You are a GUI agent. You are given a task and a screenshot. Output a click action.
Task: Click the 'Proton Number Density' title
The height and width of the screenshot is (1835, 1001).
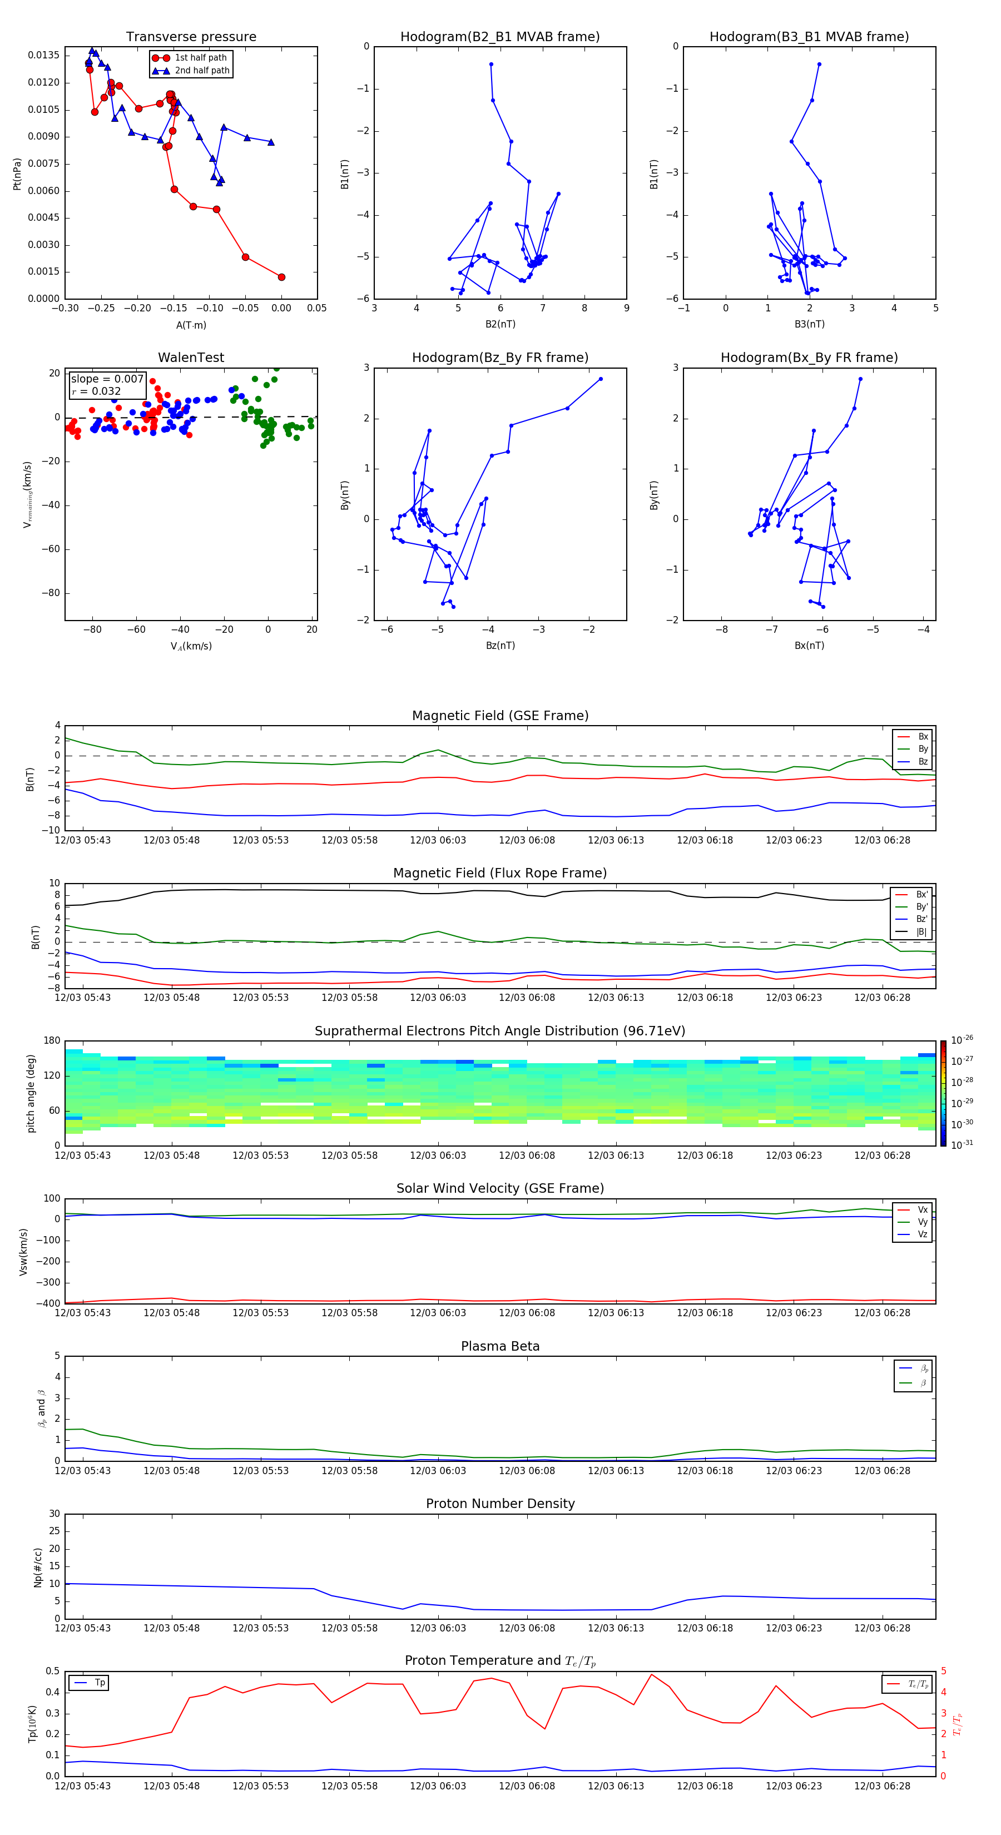(500, 1504)
